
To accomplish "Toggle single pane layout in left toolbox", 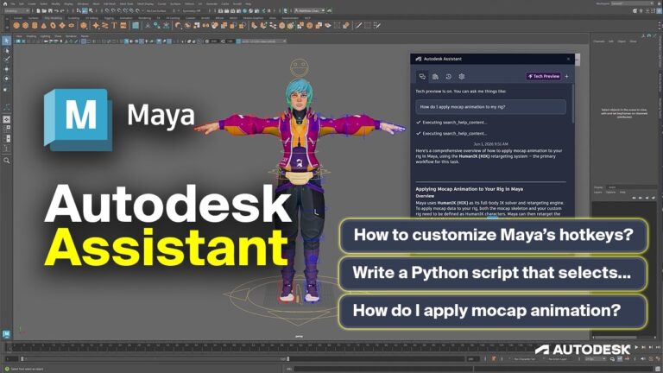I will 6,120.
